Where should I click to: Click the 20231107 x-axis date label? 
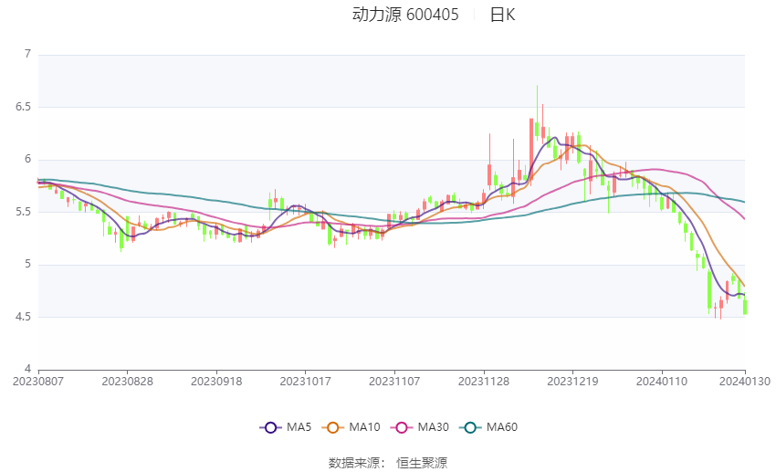click(x=394, y=382)
